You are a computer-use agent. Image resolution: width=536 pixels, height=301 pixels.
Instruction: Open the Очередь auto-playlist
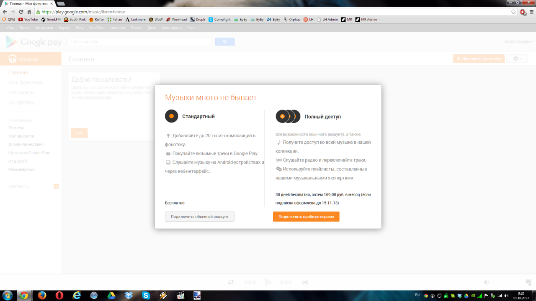16,128
